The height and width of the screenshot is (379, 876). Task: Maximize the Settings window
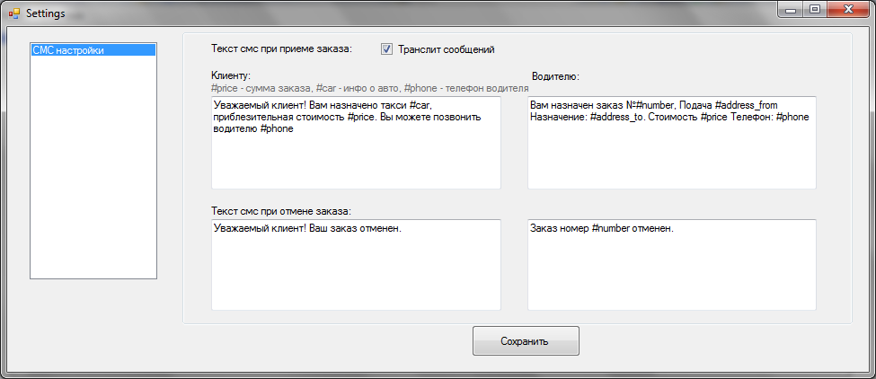coord(815,11)
